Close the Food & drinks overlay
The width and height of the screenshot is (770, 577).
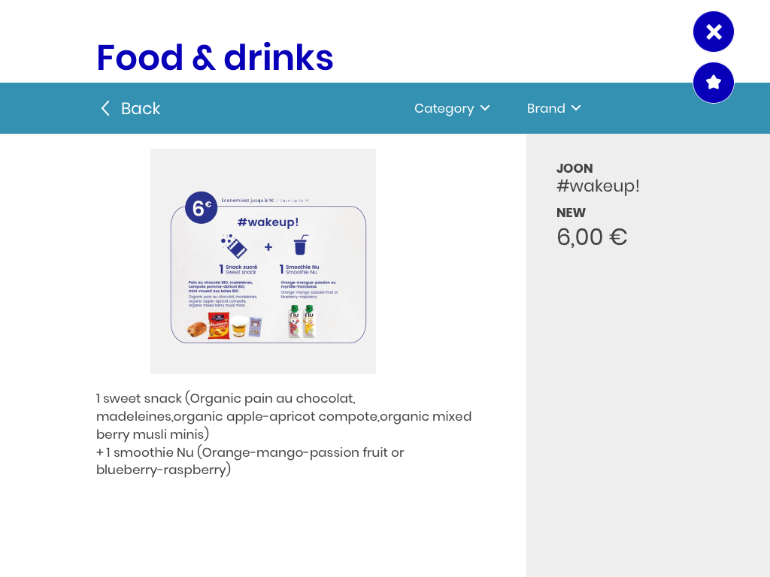[x=713, y=32]
